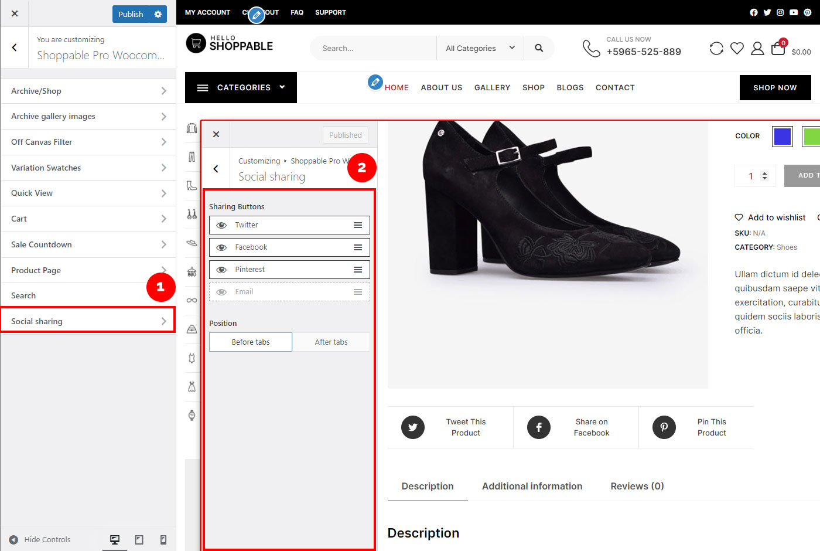This screenshot has width=820, height=551.
Task: Open the Reviews (0) tab
Action: pyautogui.click(x=637, y=486)
